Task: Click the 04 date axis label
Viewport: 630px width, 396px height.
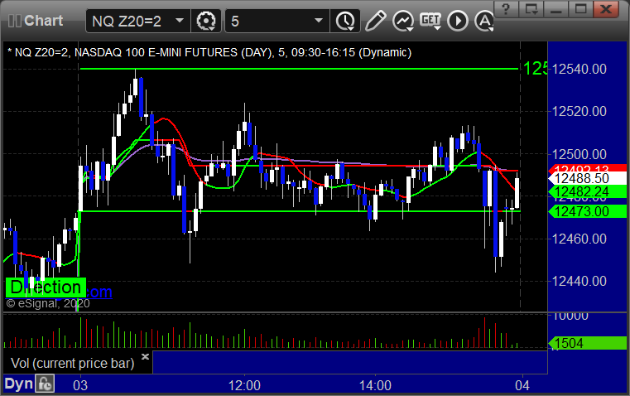Action: (522, 385)
